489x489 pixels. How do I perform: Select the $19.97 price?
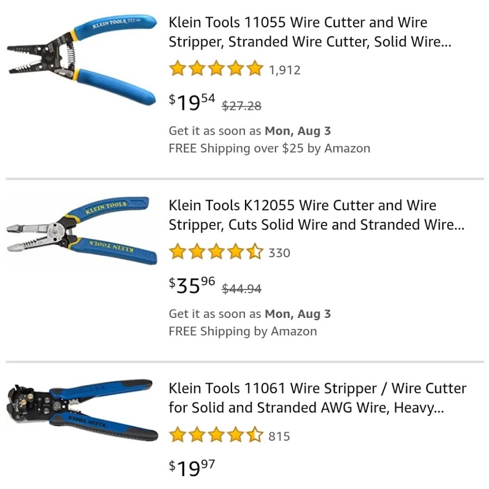pyautogui.click(x=192, y=468)
